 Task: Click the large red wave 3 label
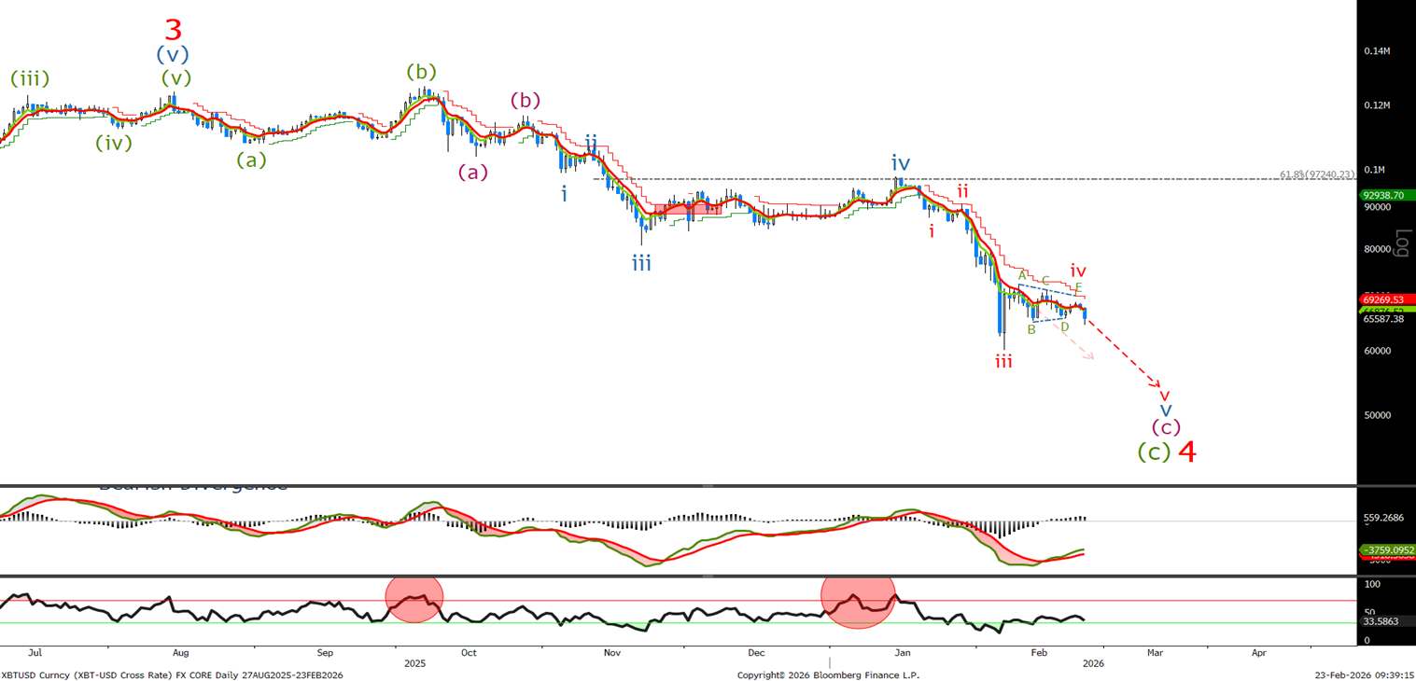173,29
